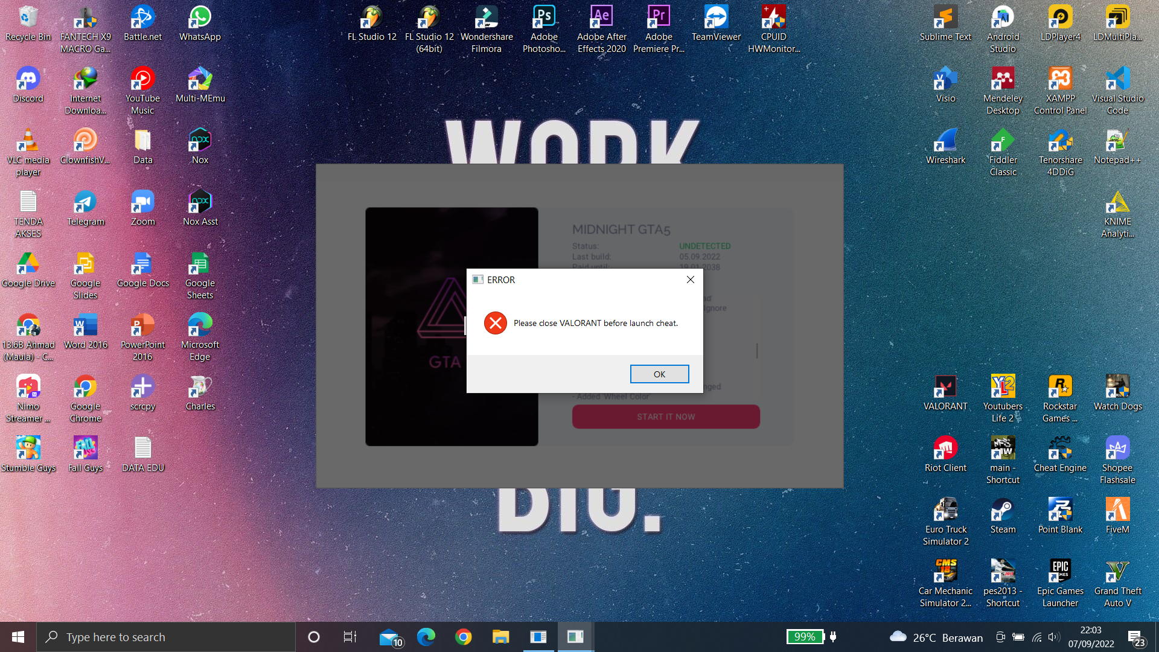Click the taskbar search box
Viewport: 1159px width, 652px height.
click(166, 637)
